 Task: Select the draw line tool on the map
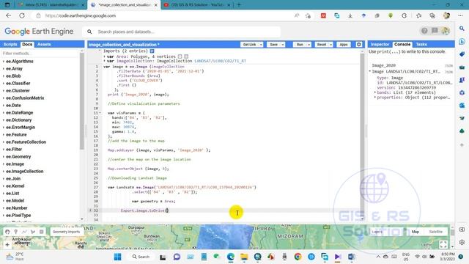pos(24,232)
